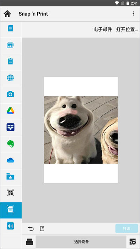The image size is (140, 249).
Task: Open the three-dot overflow menu
Action: tap(133, 14)
